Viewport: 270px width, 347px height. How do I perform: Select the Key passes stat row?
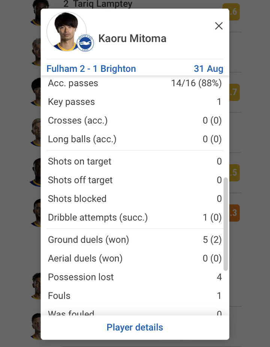coord(135,102)
